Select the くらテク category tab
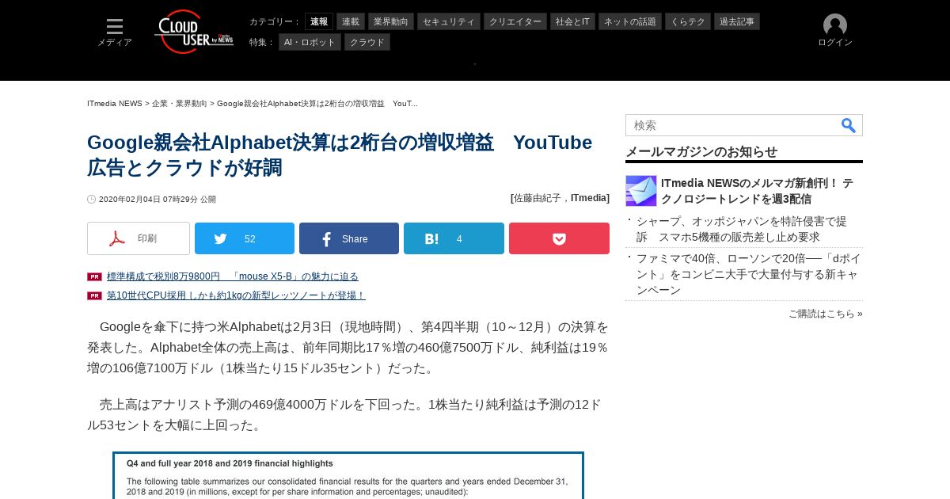The height and width of the screenshot is (499, 950). point(688,21)
